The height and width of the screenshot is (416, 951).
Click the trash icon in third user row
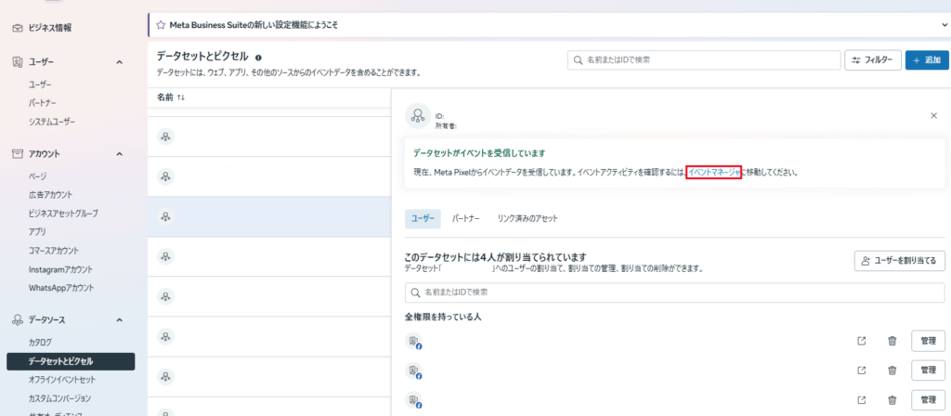892,398
